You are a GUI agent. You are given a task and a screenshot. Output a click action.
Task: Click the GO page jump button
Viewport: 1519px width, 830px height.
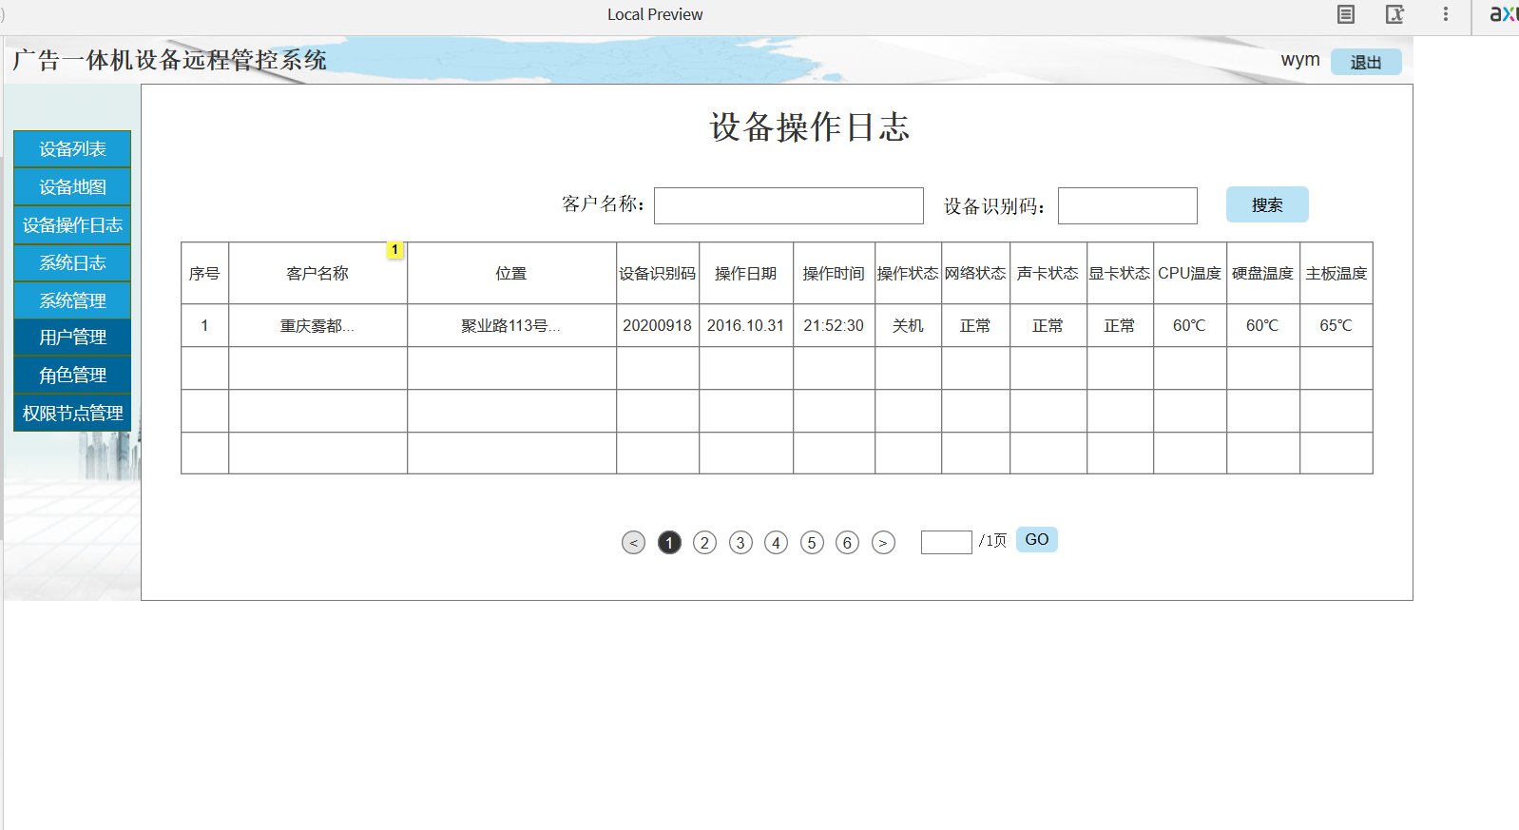click(x=1036, y=539)
